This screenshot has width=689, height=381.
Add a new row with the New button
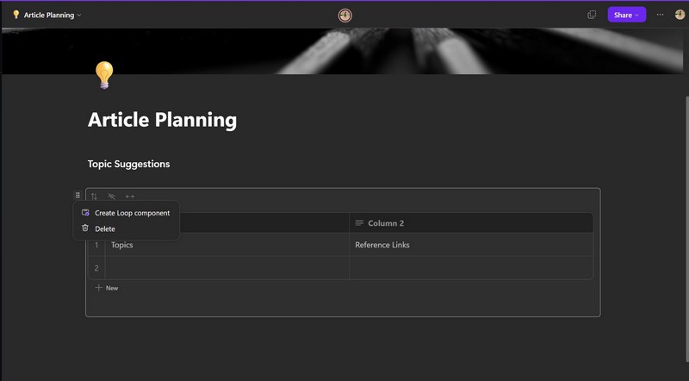(x=107, y=288)
